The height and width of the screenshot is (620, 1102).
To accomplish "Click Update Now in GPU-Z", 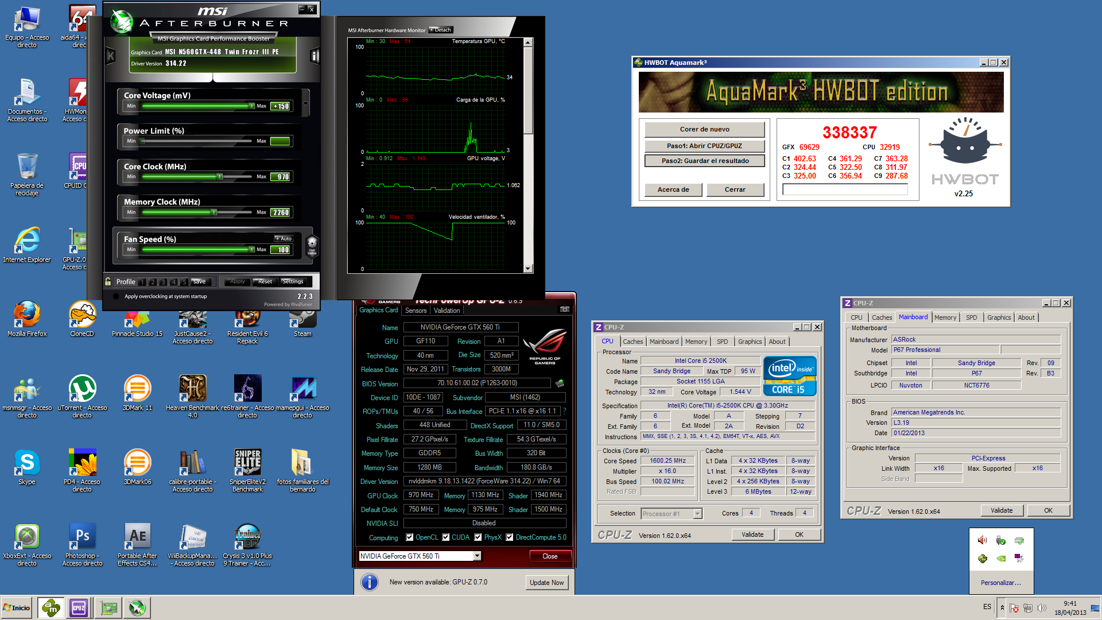I will (546, 582).
